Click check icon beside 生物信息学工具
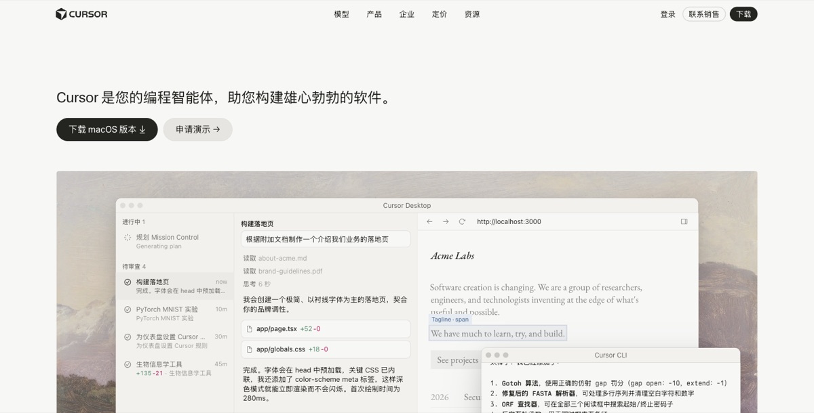 click(x=128, y=364)
